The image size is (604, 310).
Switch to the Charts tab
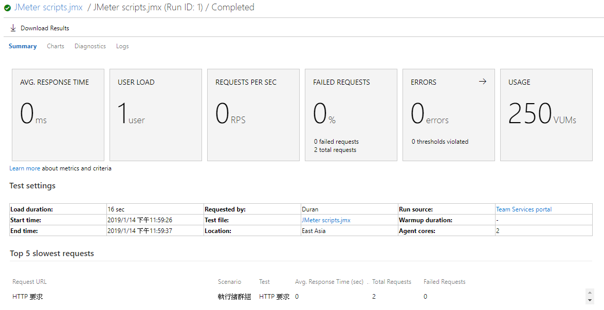tap(55, 46)
